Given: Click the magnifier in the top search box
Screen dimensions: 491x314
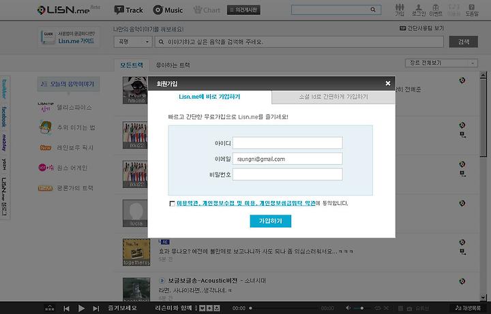Looking at the screenshot, I should pyautogui.click(x=373, y=10).
